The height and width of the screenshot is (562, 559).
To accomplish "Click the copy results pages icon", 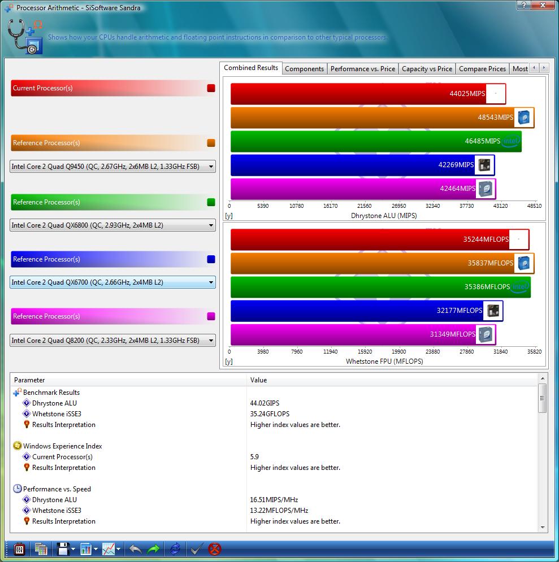I will (41, 549).
